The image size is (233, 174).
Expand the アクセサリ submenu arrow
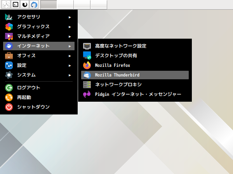70,17
